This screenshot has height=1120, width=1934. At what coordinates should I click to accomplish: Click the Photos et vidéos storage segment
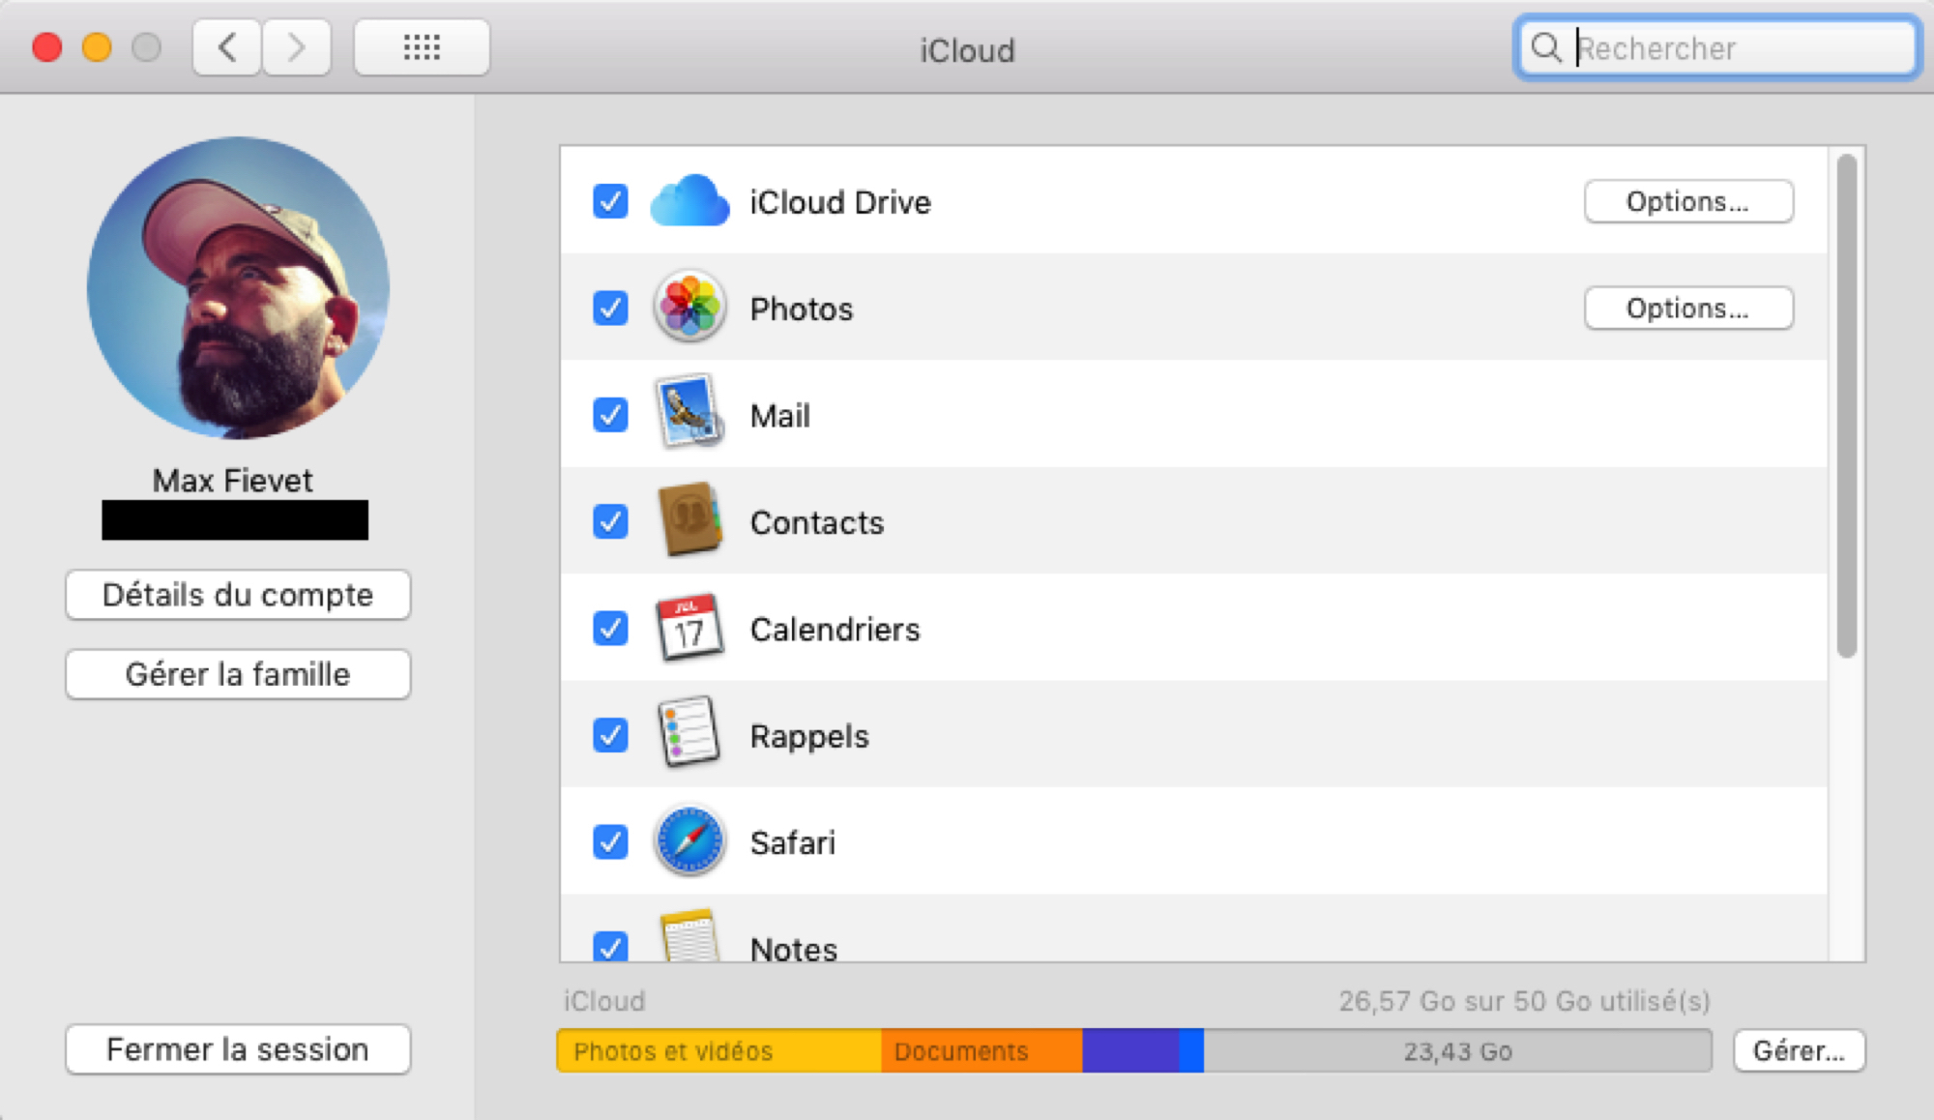[719, 1051]
